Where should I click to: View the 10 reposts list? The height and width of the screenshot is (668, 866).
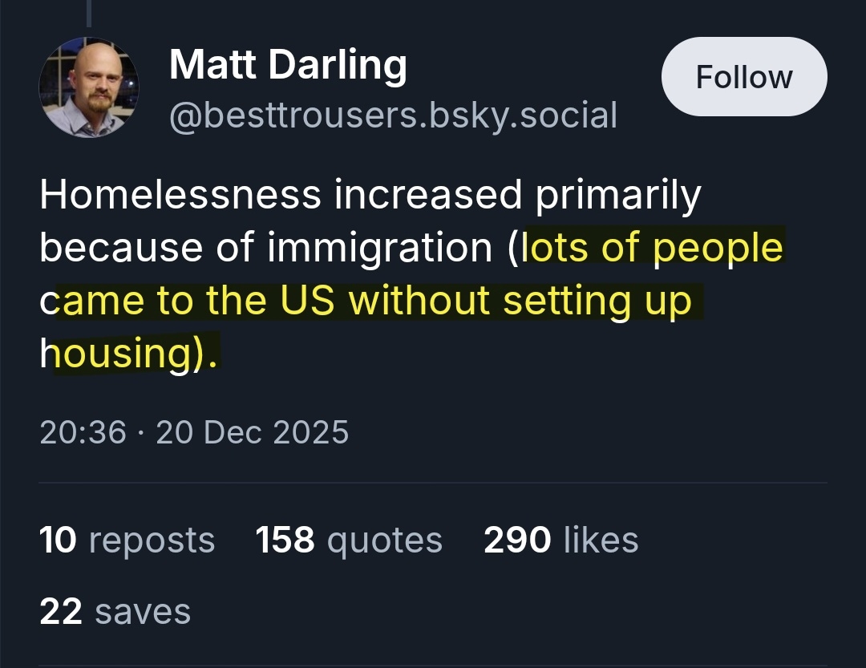coord(127,540)
